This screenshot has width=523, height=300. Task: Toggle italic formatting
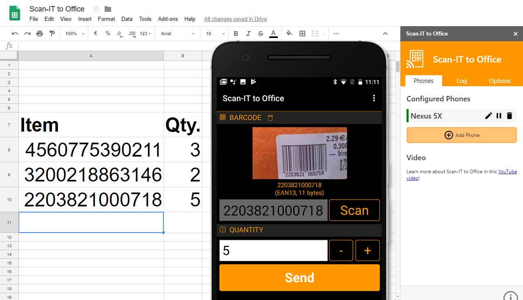click(x=248, y=34)
